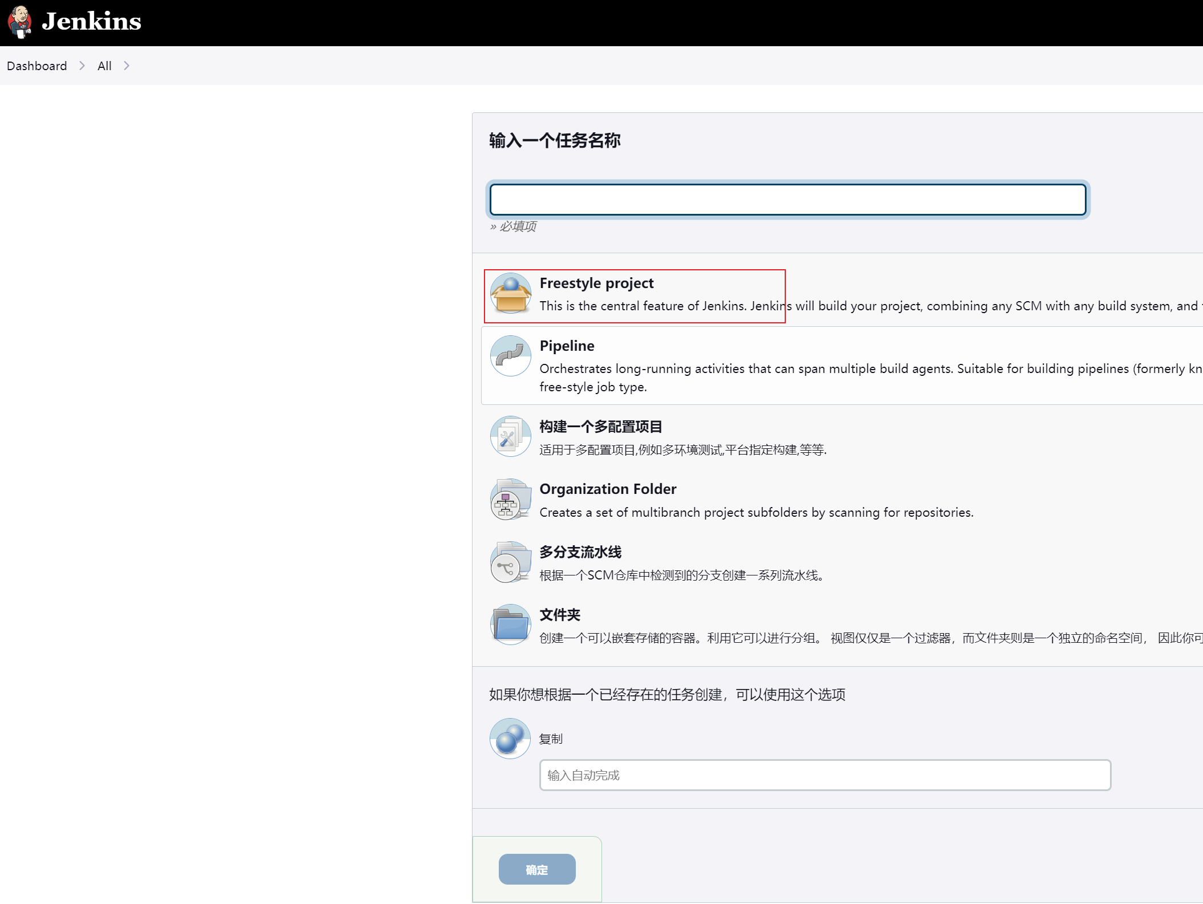Select the 构建一个多配置项目 option title

pos(600,426)
